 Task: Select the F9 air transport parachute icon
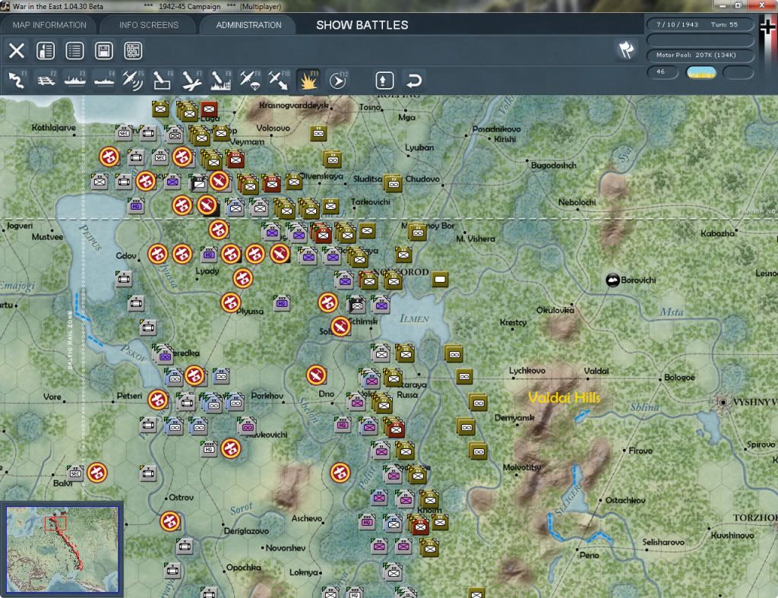249,81
